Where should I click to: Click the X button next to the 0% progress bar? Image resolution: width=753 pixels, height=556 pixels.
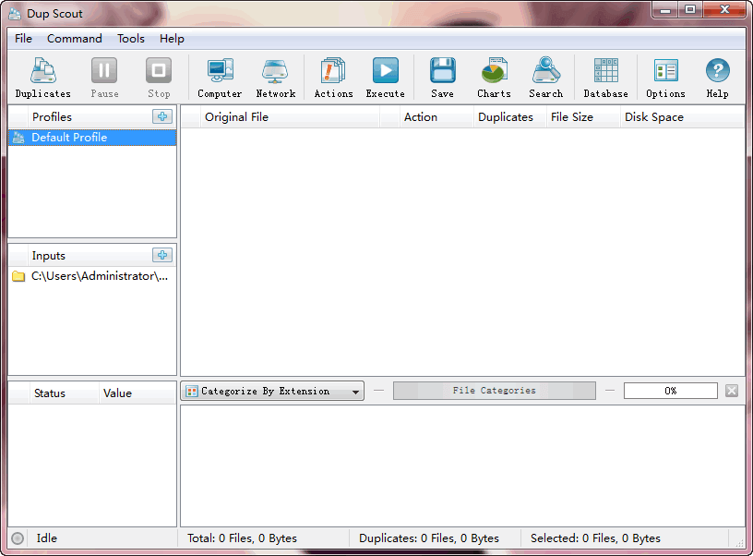point(732,391)
